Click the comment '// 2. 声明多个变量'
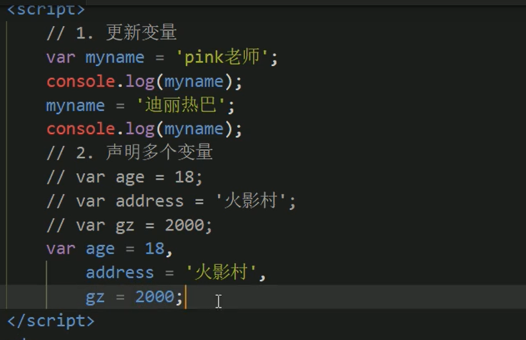Screen dimensions: 526x340 (x=129, y=153)
